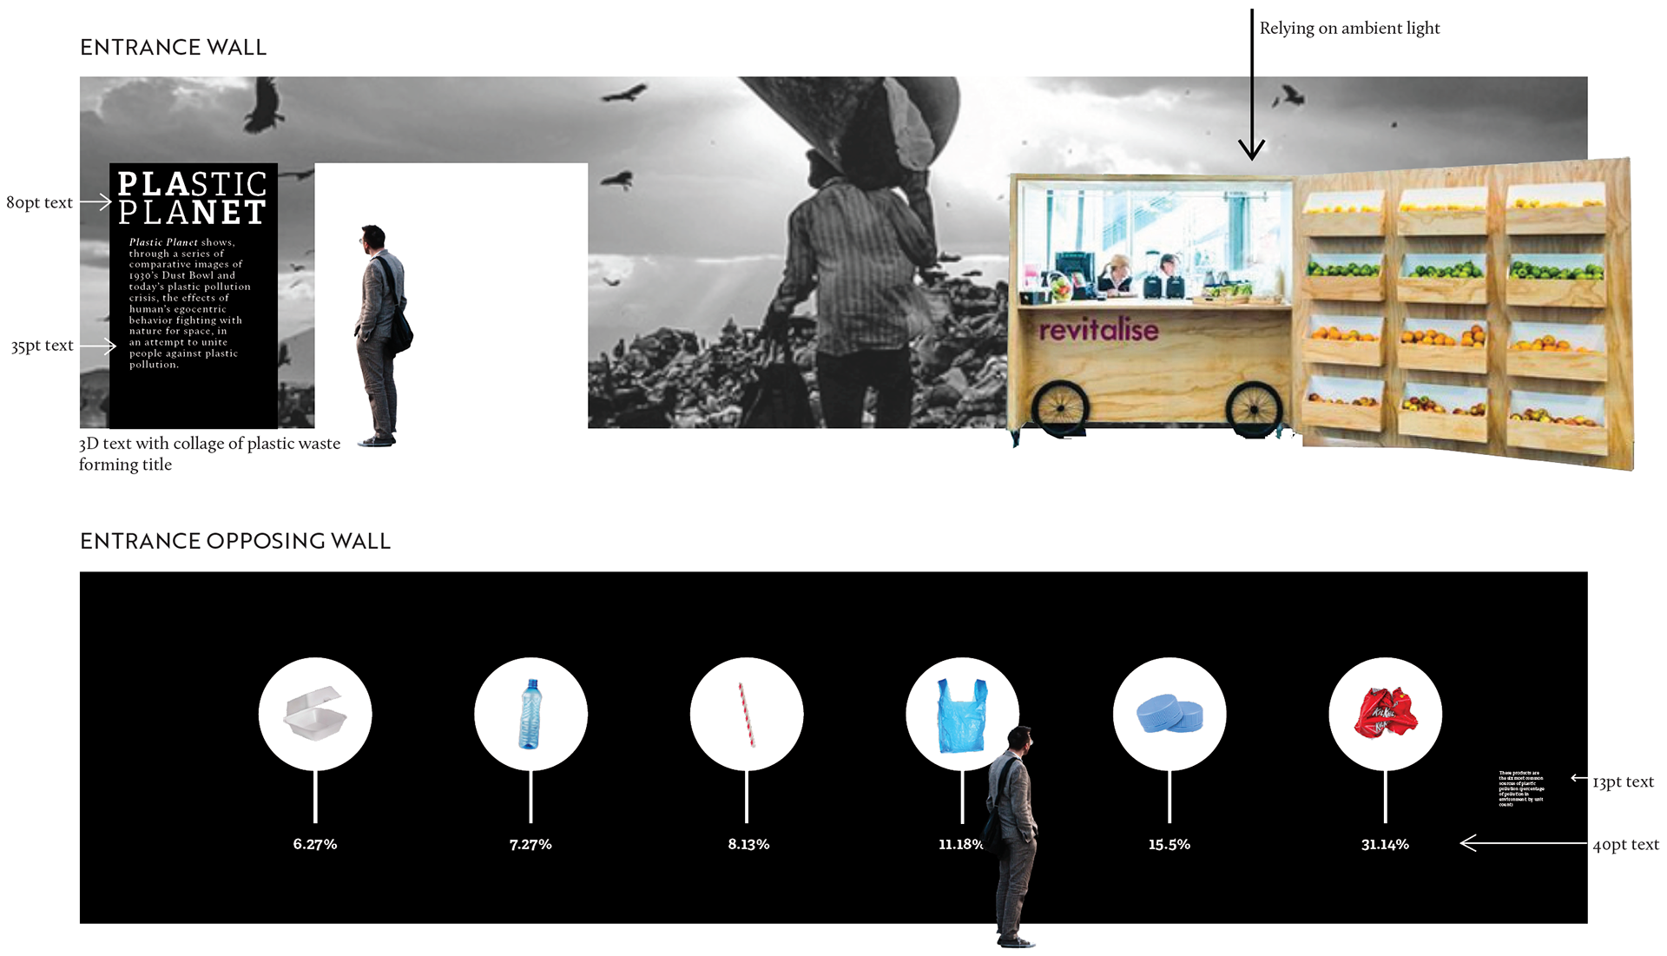Click the 'Relying on ambient light' annotation
This screenshot has width=1667, height=956.
[1349, 29]
